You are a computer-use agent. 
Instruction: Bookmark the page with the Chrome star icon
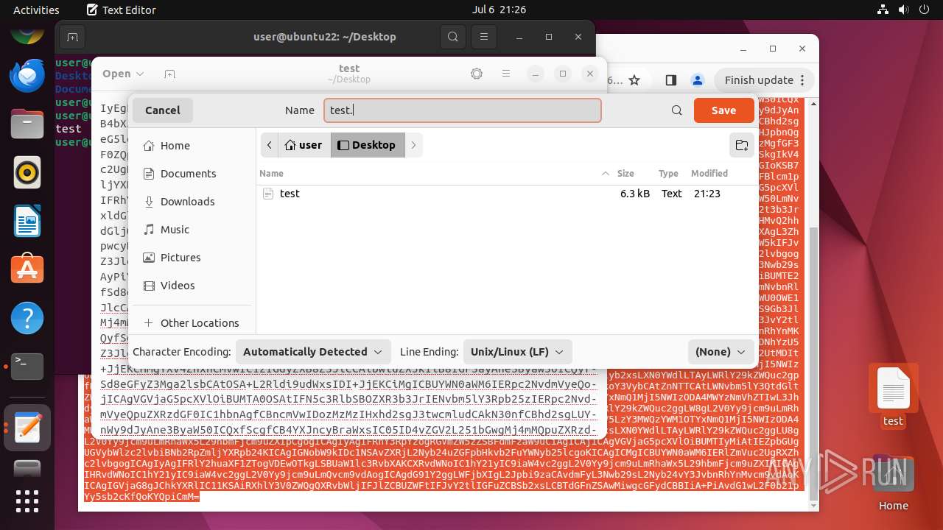pos(634,80)
